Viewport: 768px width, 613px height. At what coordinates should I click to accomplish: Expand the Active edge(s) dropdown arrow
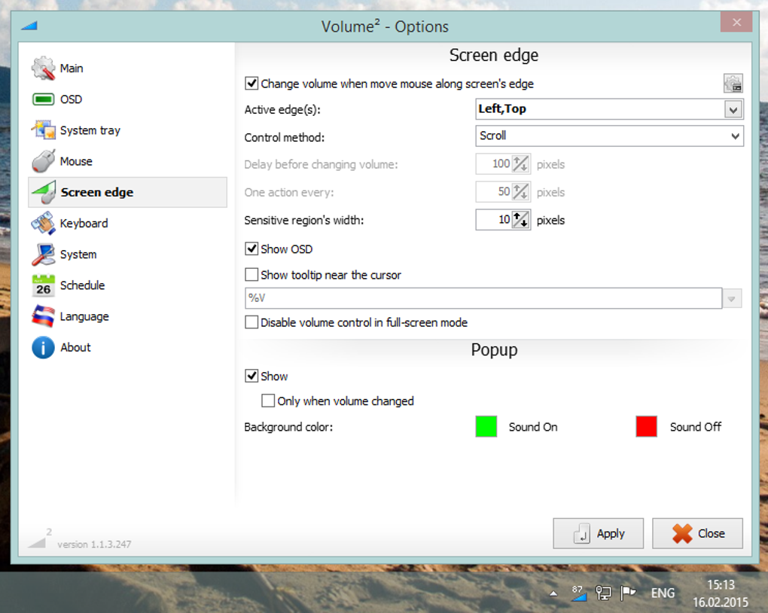pyautogui.click(x=733, y=109)
